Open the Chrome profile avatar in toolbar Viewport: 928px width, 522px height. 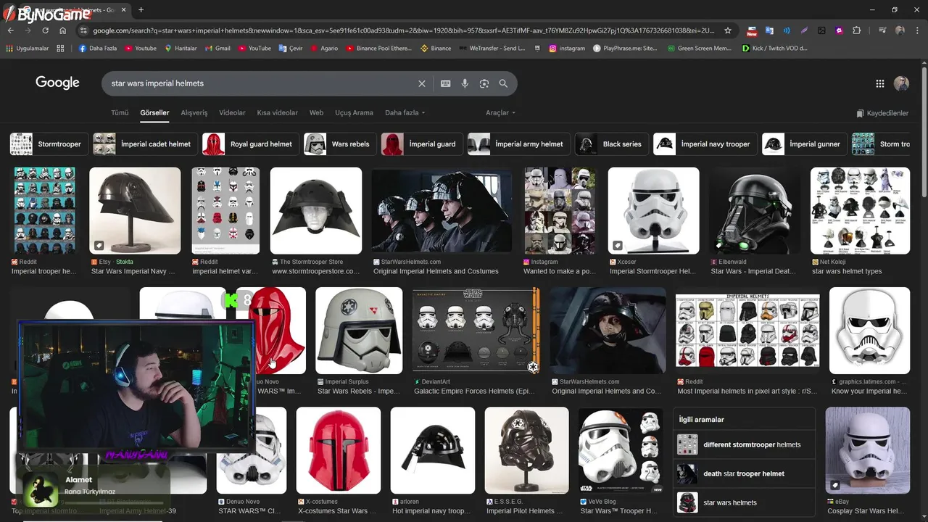click(x=900, y=30)
